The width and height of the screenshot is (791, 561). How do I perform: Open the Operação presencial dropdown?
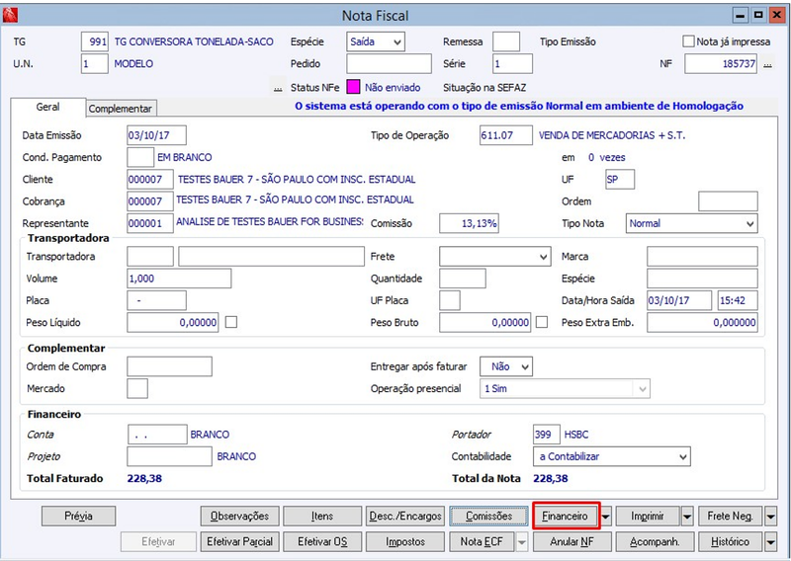click(x=565, y=388)
